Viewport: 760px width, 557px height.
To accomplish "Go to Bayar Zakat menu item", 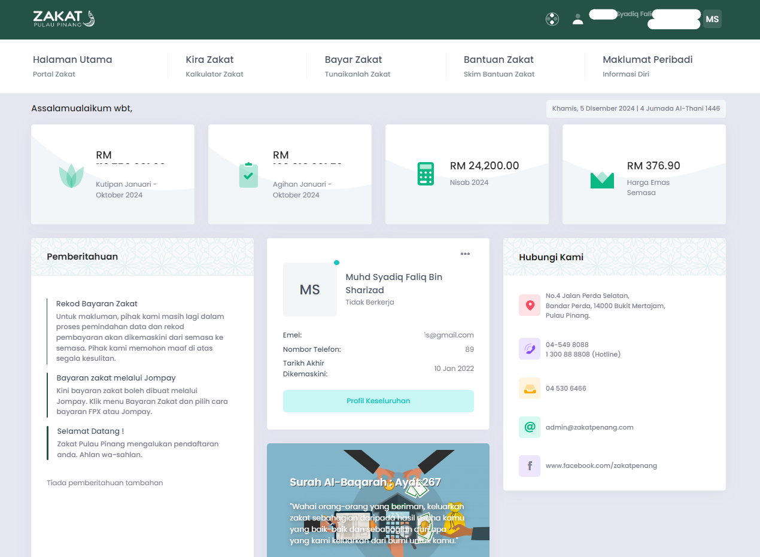I will point(353,60).
